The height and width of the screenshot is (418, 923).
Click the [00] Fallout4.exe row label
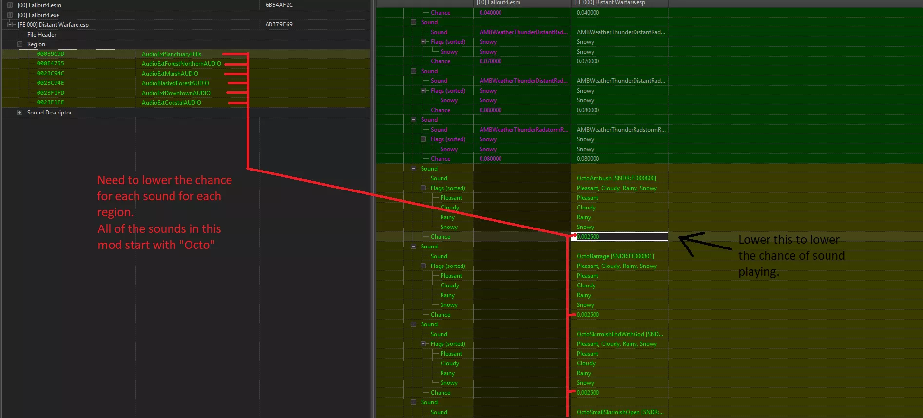coord(38,15)
